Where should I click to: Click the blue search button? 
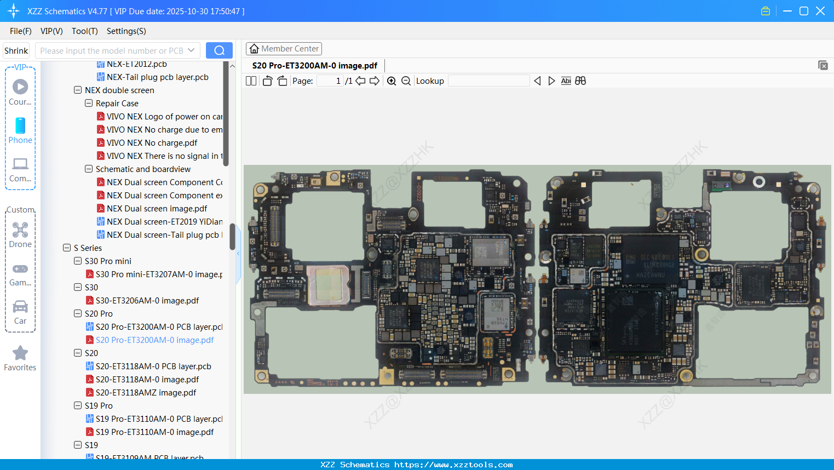tap(219, 50)
